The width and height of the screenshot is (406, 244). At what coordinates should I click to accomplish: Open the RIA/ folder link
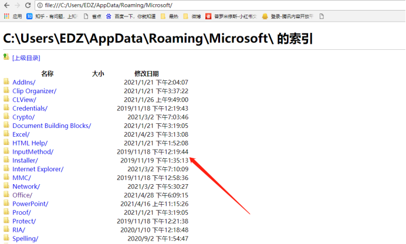(19, 230)
